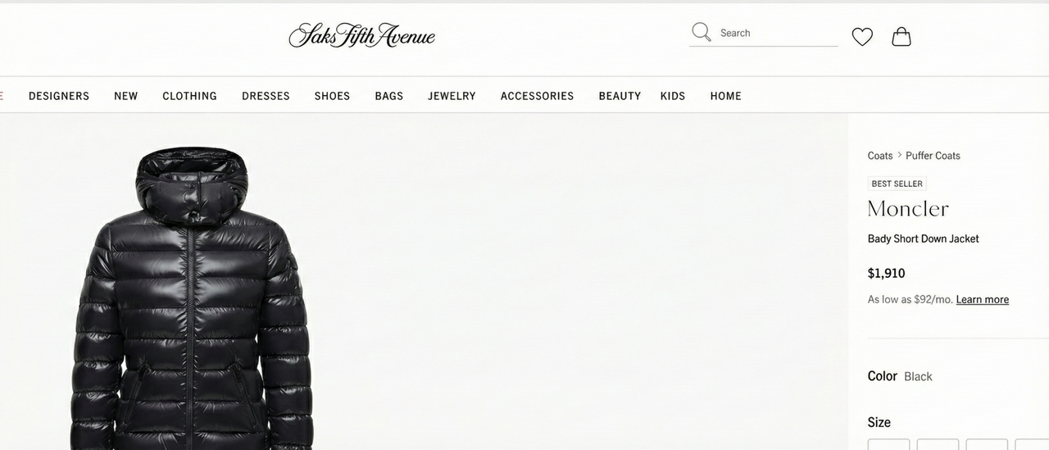The width and height of the screenshot is (1049, 450).
Task: Go to the DRESSES category
Action: 266,96
